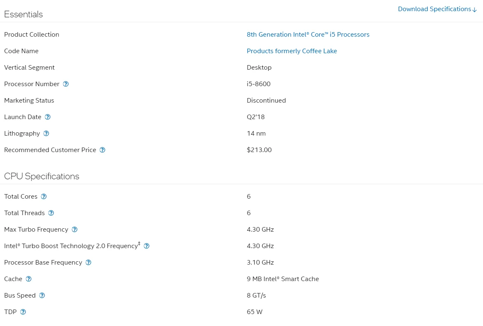Follow the Products formerly Coffee Lake link
The image size is (483, 326).
pyautogui.click(x=292, y=51)
